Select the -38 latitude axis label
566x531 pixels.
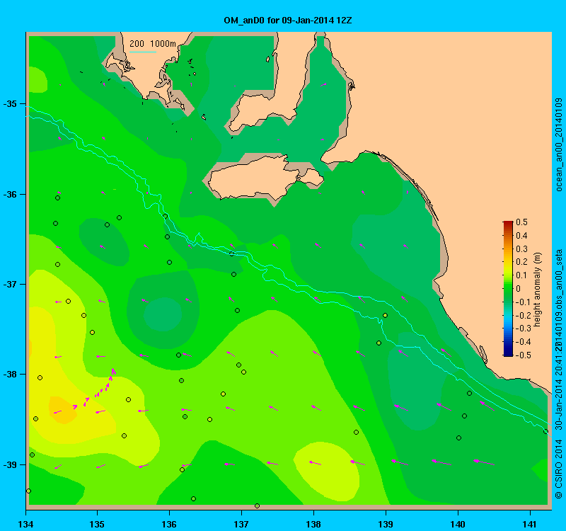(x=10, y=375)
